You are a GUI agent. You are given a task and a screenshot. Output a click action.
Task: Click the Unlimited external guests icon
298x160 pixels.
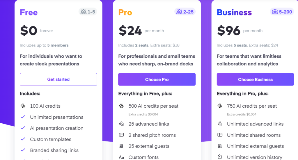220,146
